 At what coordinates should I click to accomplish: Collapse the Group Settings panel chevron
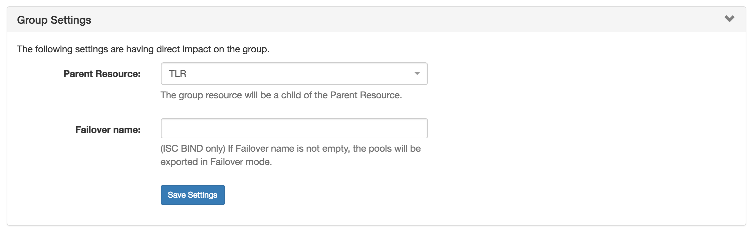[x=729, y=19]
